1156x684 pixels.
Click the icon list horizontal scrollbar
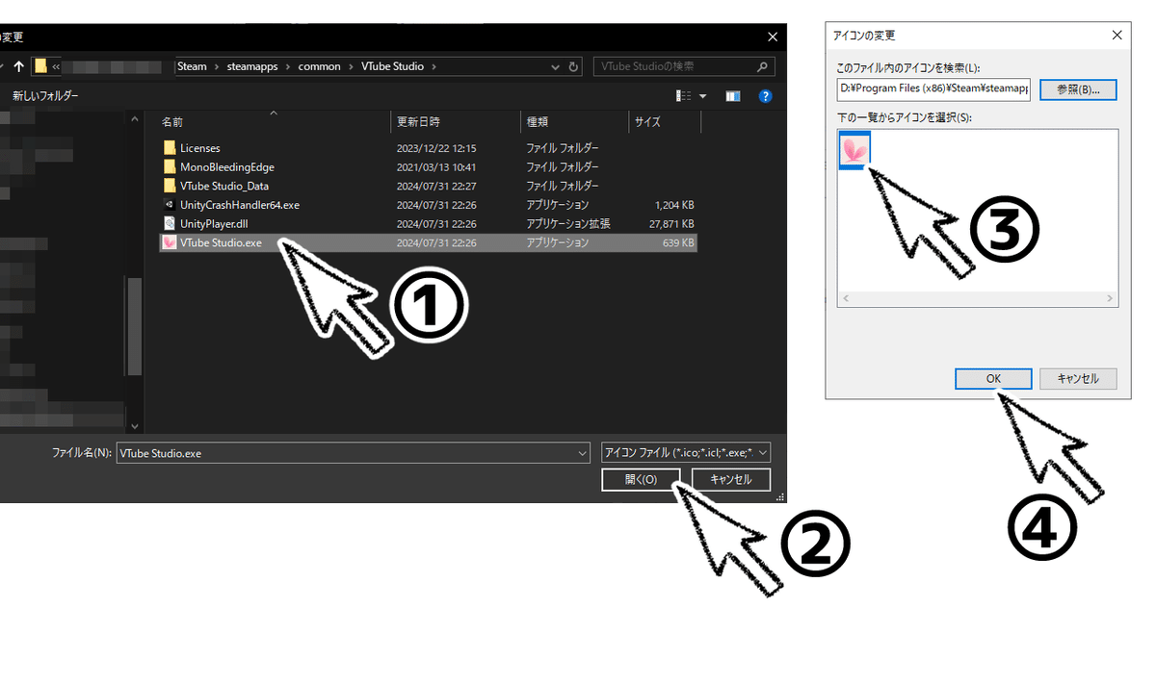(978, 299)
